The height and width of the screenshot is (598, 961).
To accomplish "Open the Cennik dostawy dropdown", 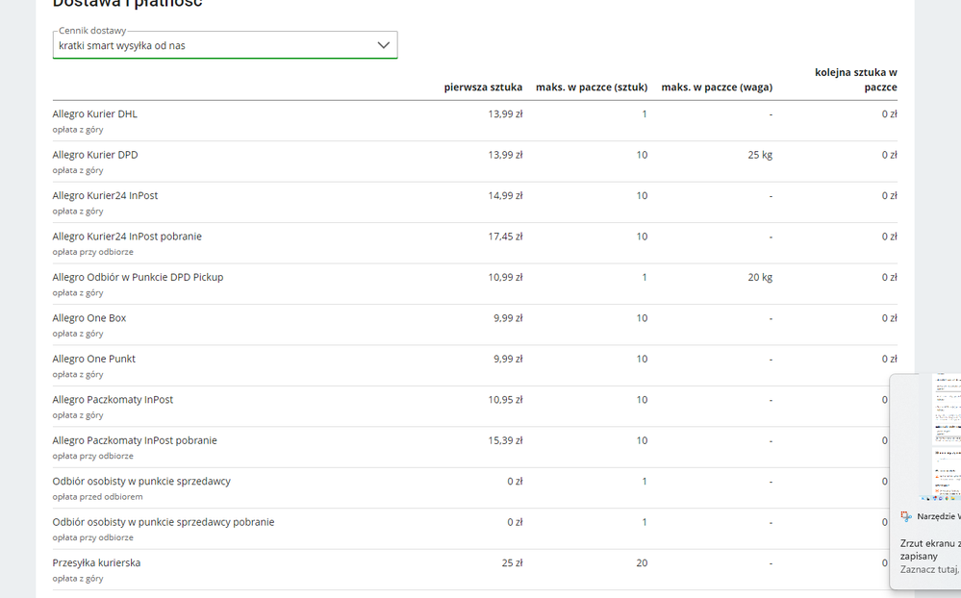I will click(225, 45).
